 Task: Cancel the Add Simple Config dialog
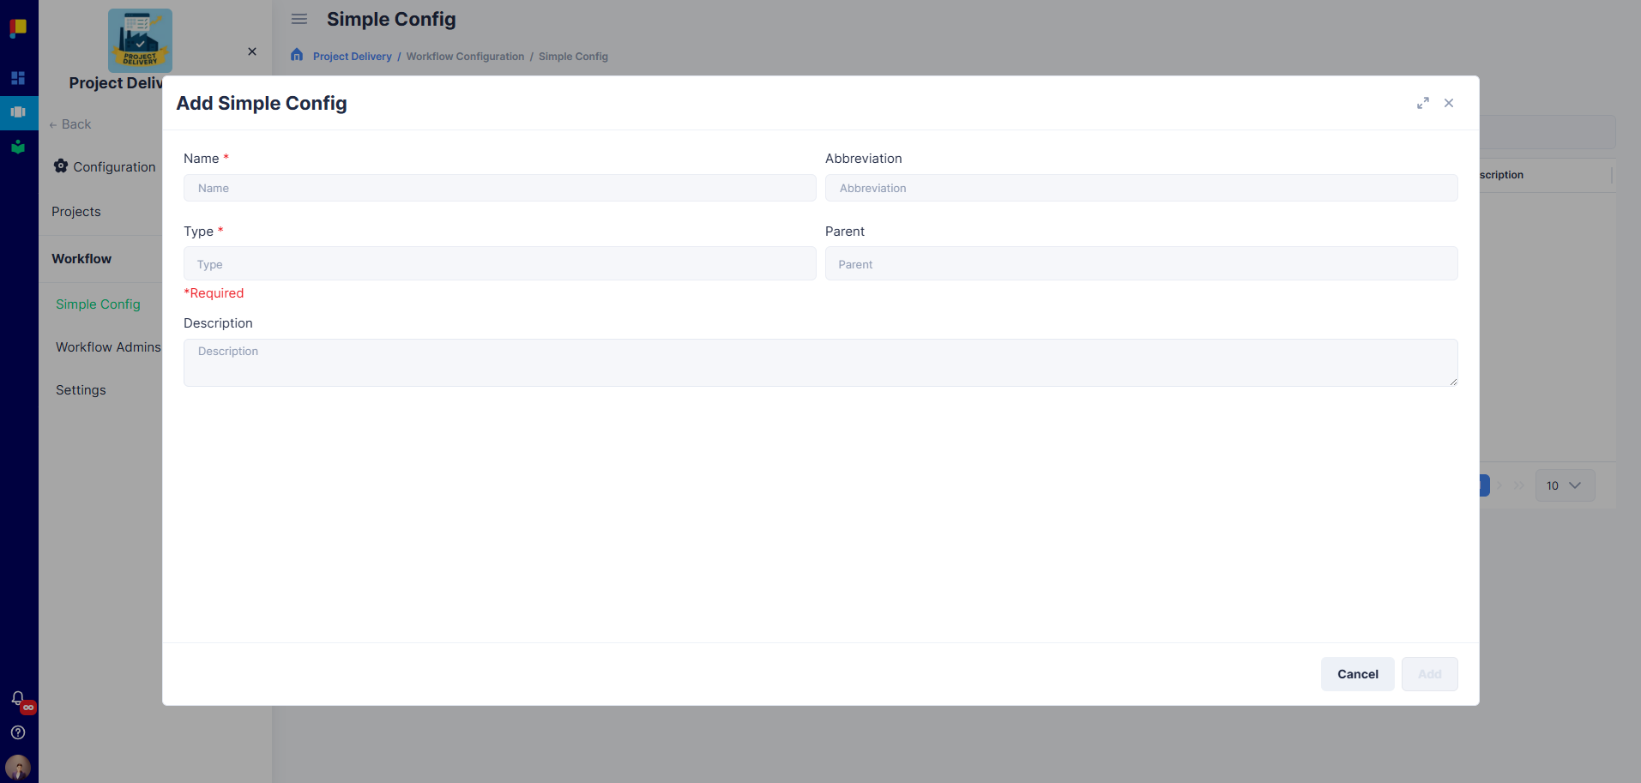tap(1356, 673)
